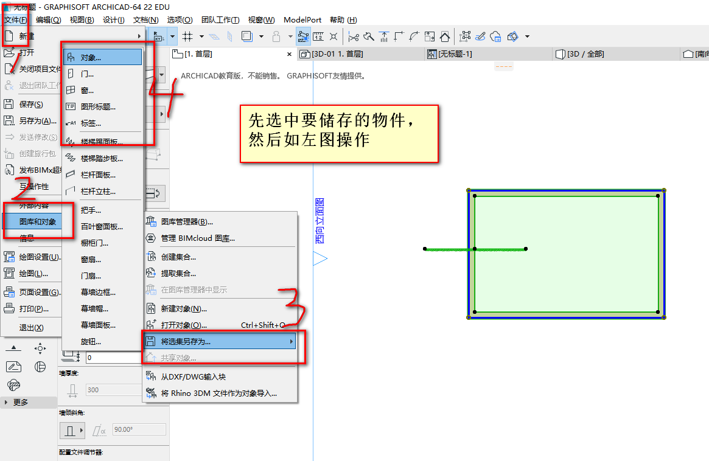Choose 对象... in the submenu
This screenshot has height=461, width=709.
(x=103, y=57)
